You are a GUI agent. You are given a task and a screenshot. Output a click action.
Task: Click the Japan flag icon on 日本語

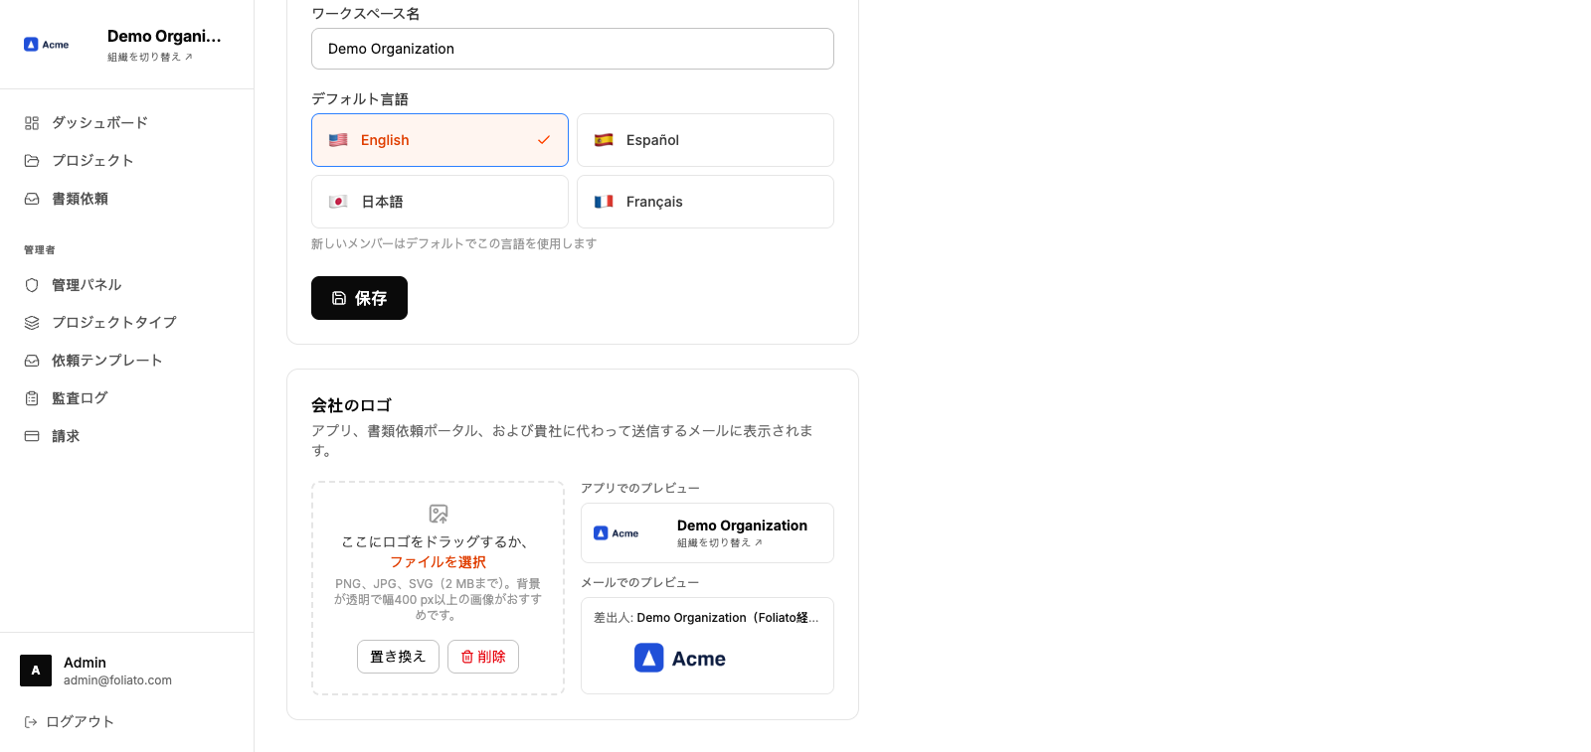tap(338, 202)
